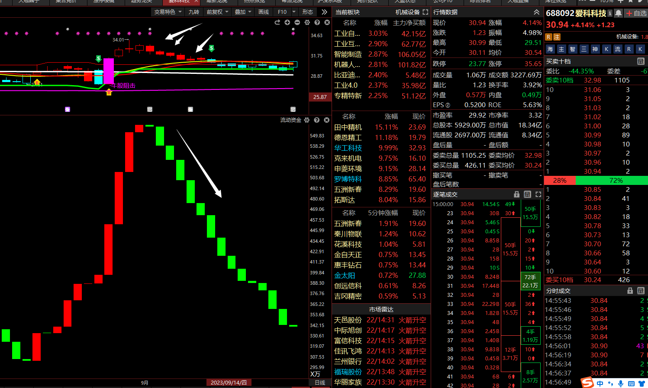Open the 智能制造 sector row
This screenshot has width=648, height=388.
[x=381, y=54]
